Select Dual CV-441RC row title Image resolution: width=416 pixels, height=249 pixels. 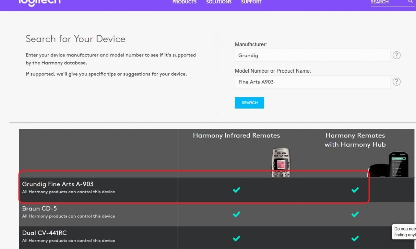pyautogui.click(x=44, y=233)
